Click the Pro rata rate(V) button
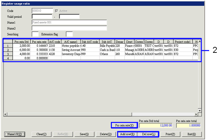This screenshot has height=140, width=221. click(124, 125)
